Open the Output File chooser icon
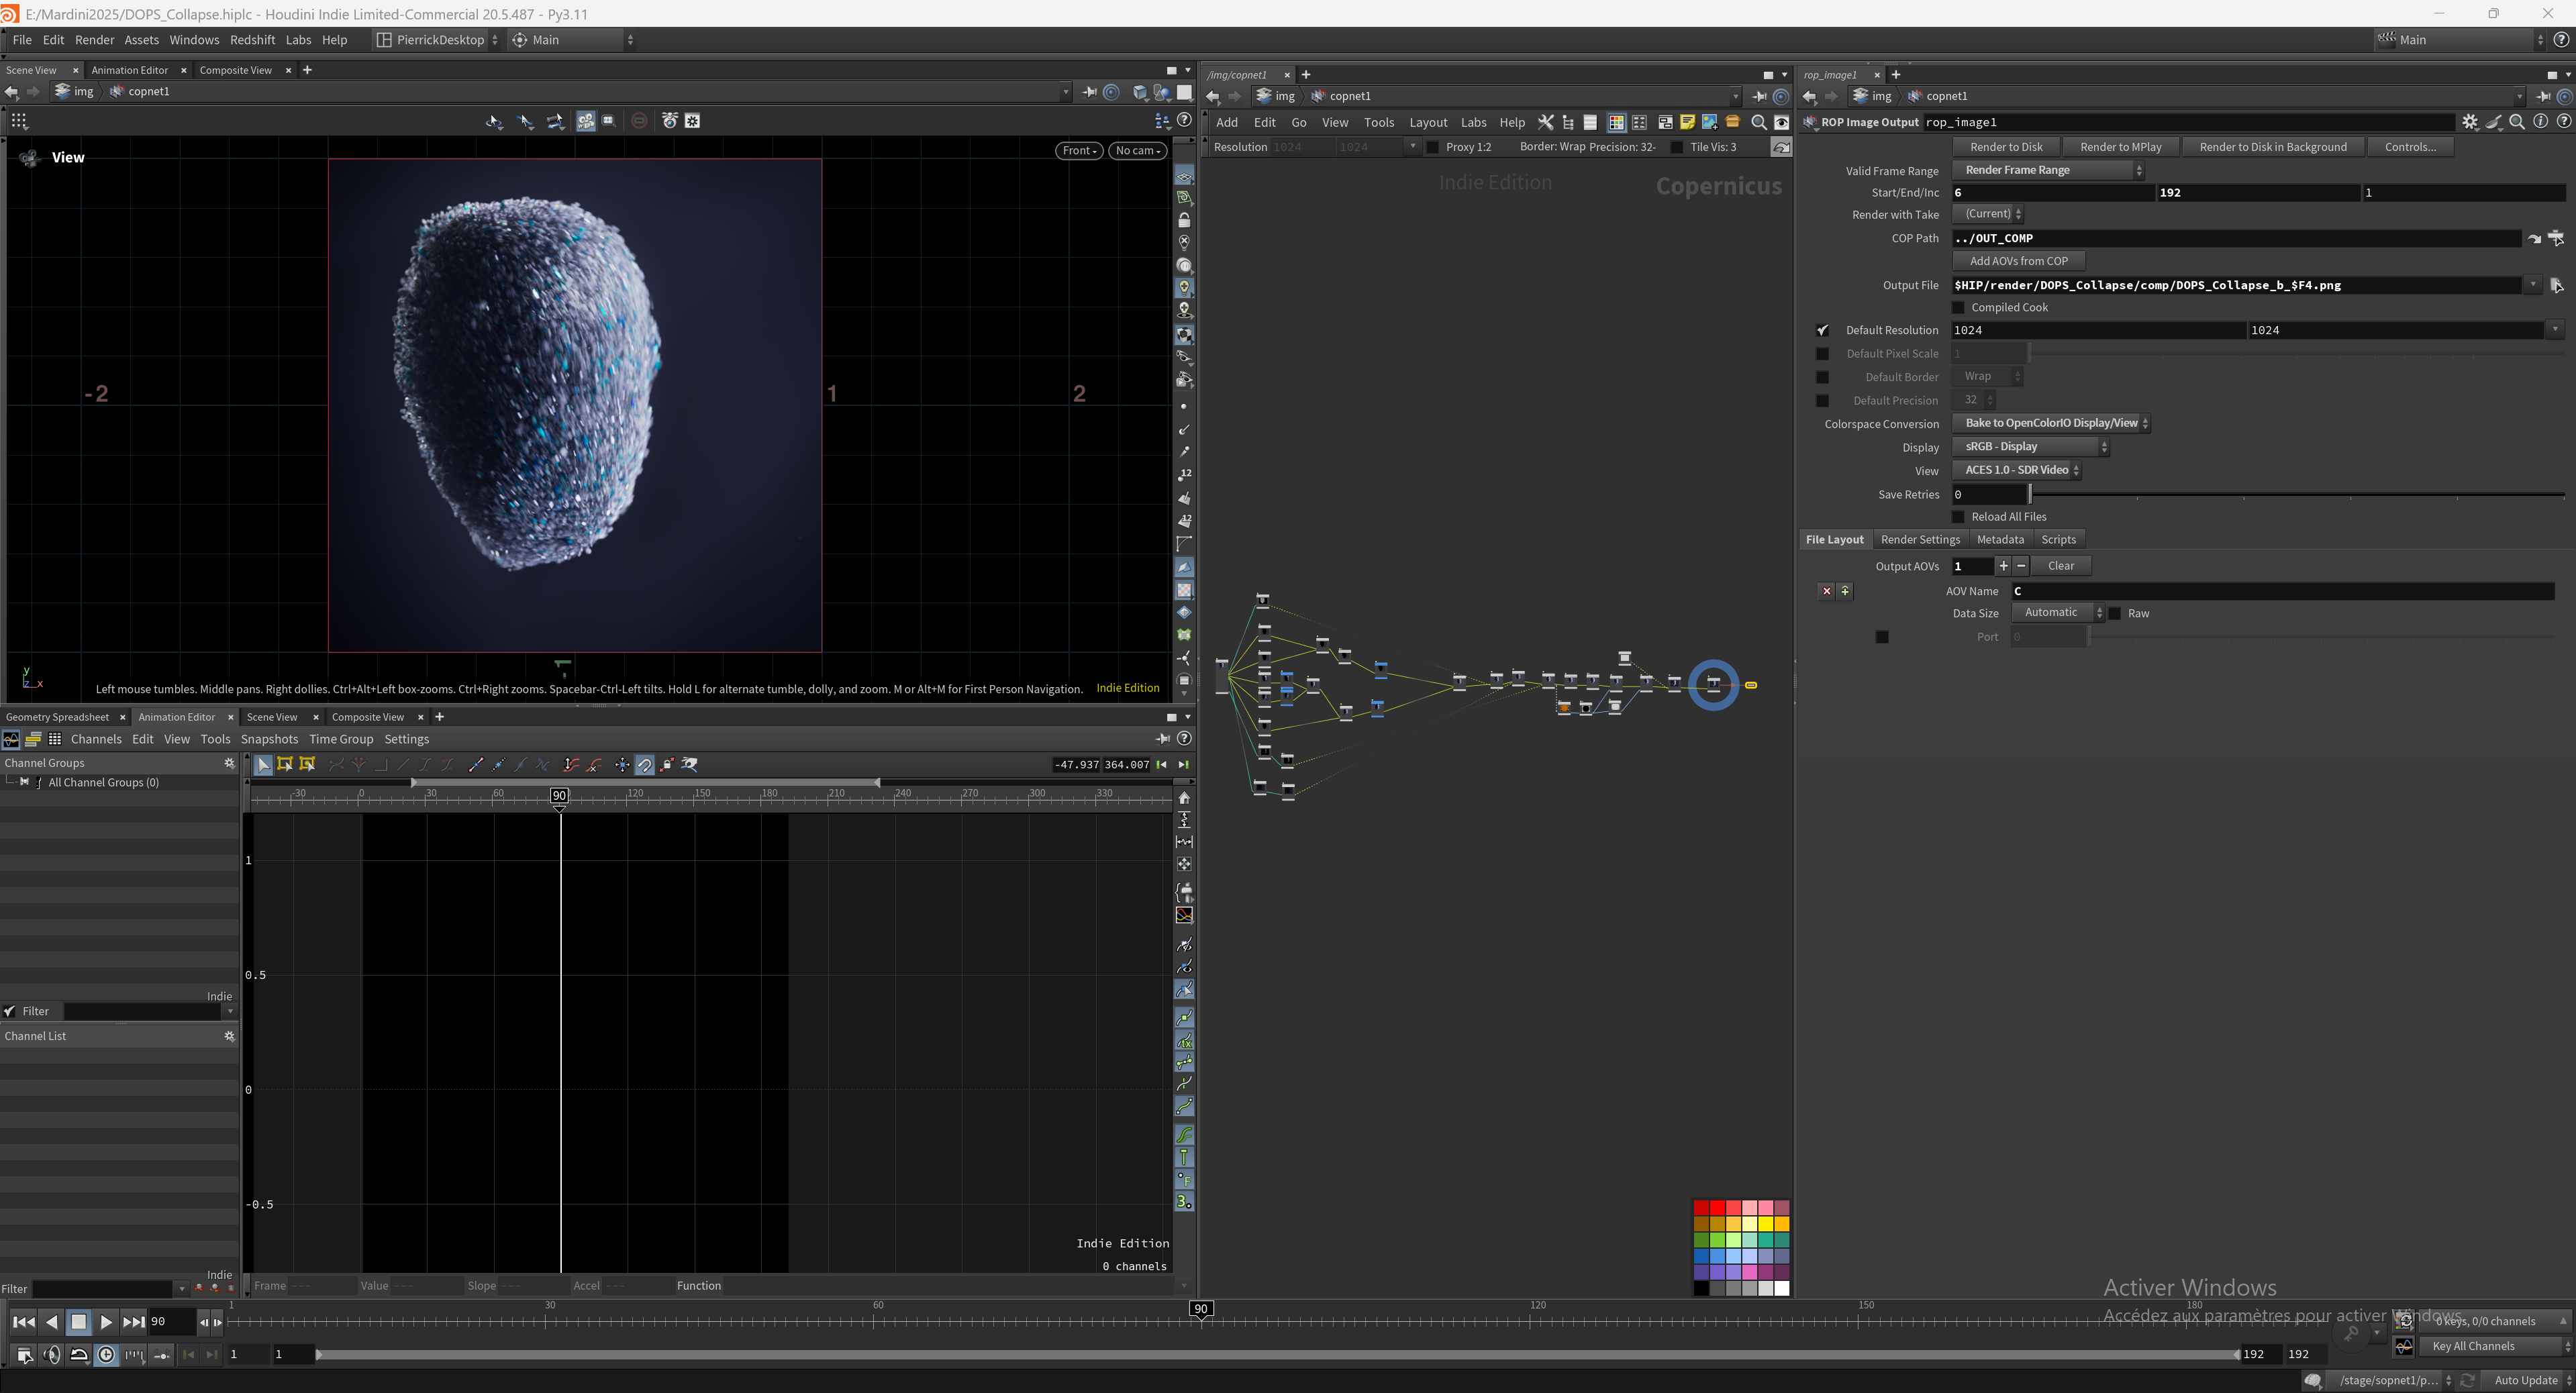 pyautogui.click(x=2556, y=286)
